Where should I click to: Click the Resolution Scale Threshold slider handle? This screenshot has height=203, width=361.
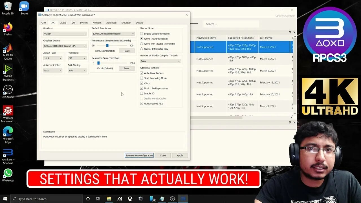pyautogui.click(x=98, y=63)
